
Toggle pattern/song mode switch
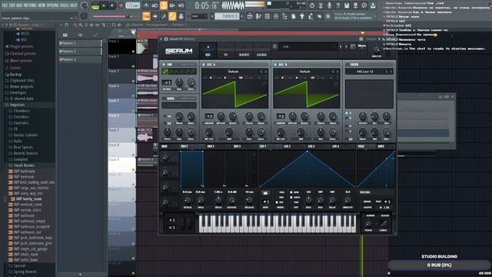(x=95, y=5)
